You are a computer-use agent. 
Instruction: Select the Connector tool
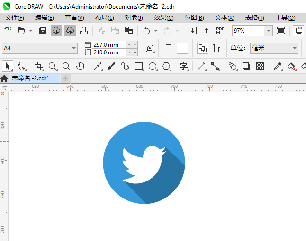(215, 66)
